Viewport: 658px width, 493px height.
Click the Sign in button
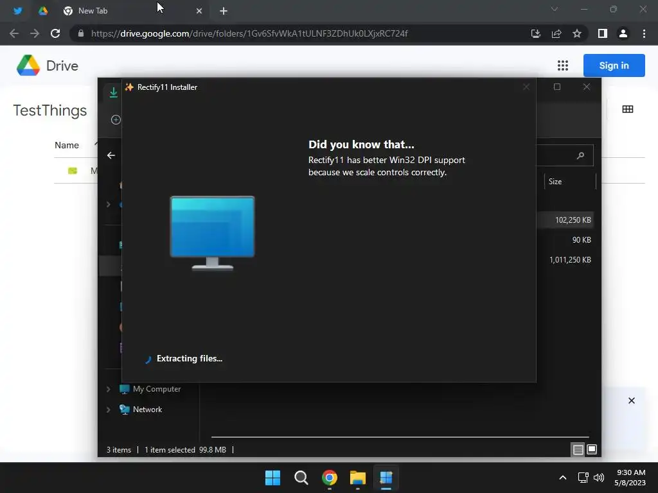(x=614, y=65)
